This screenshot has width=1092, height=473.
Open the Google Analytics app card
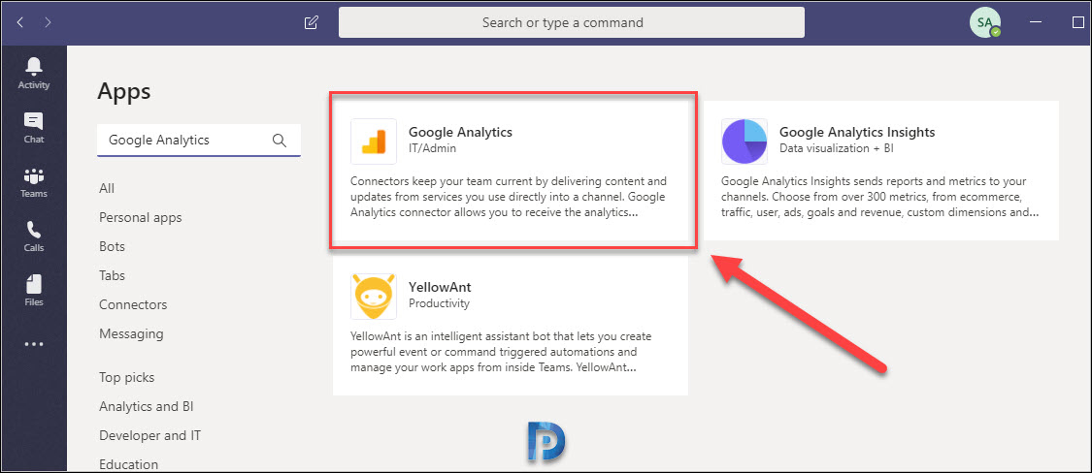click(x=513, y=172)
